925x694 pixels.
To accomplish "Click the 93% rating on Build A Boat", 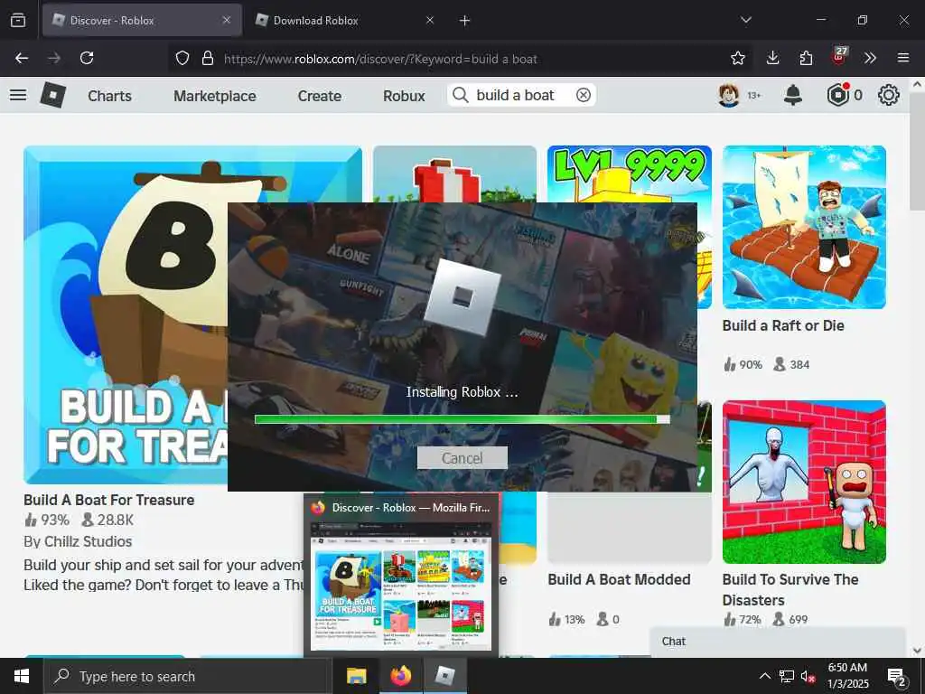I will tap(47, 520).
